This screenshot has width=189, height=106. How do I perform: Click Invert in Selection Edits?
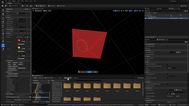pyautogui.click(x=21, y=63)
